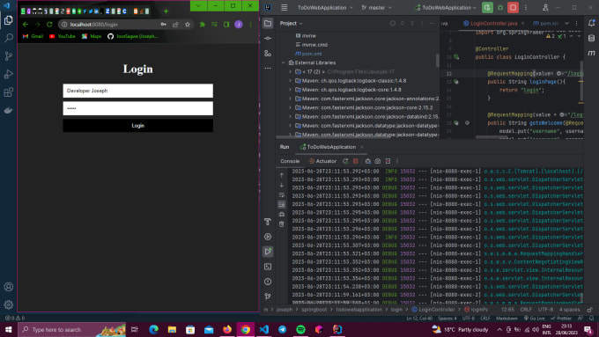
Task: Open IntelliJ Maven tool window icon
Action: [x=591, y=53]
